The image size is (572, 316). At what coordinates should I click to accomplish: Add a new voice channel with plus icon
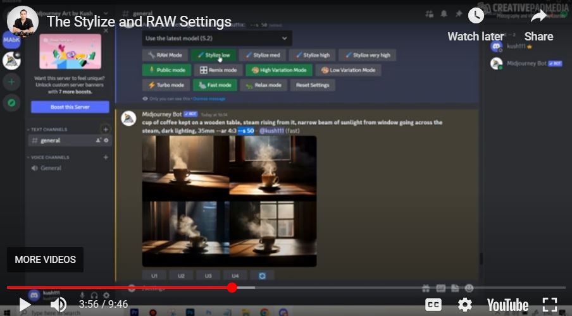click(x=106, y=157)
